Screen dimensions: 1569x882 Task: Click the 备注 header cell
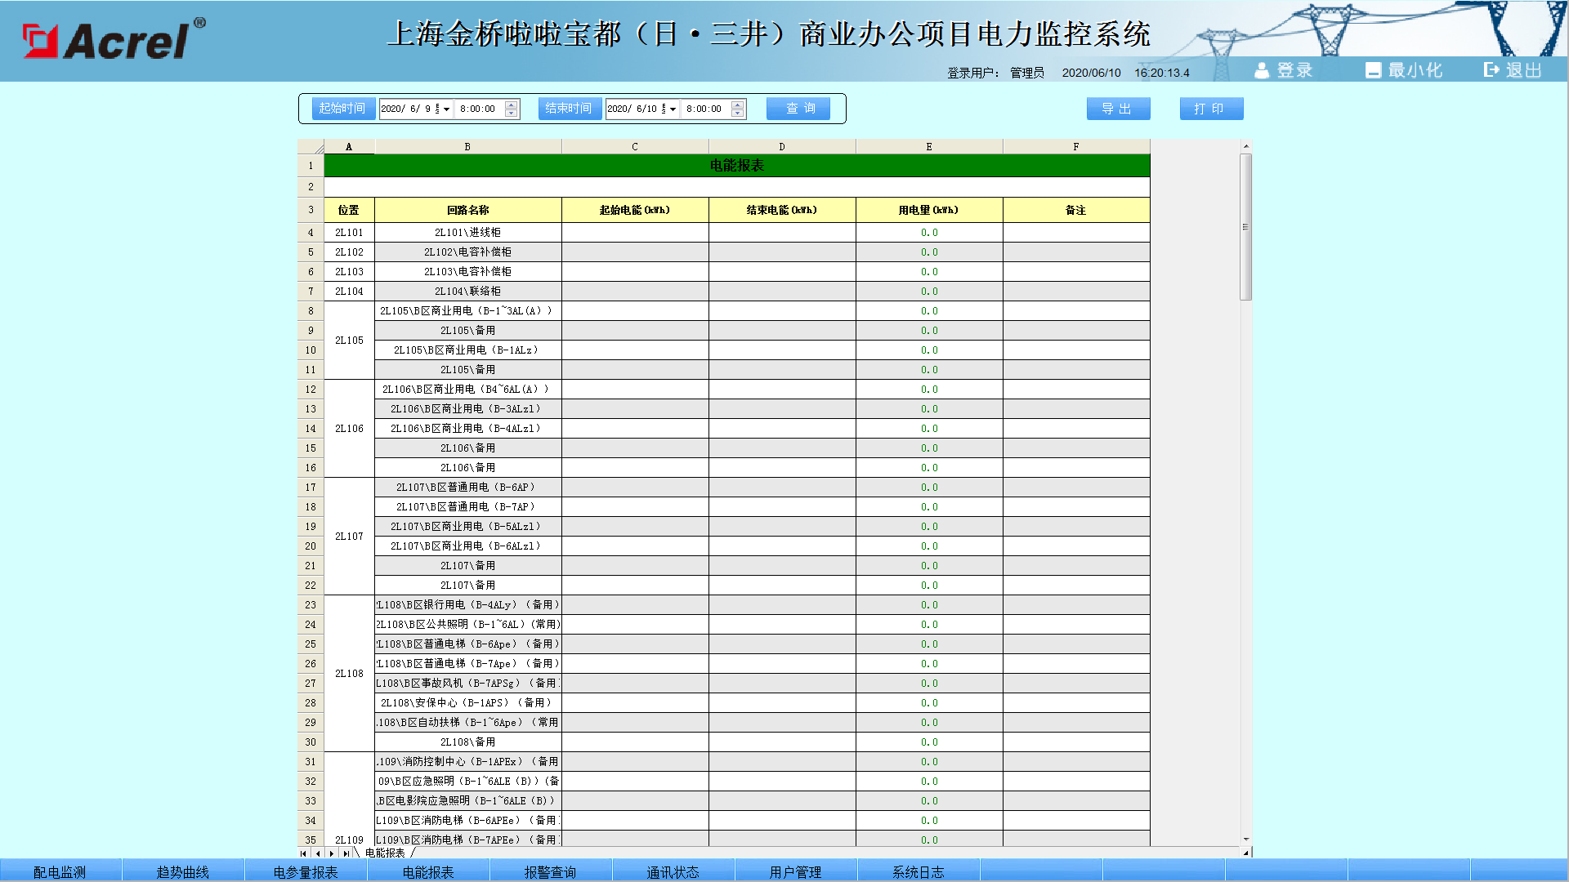1076,210
